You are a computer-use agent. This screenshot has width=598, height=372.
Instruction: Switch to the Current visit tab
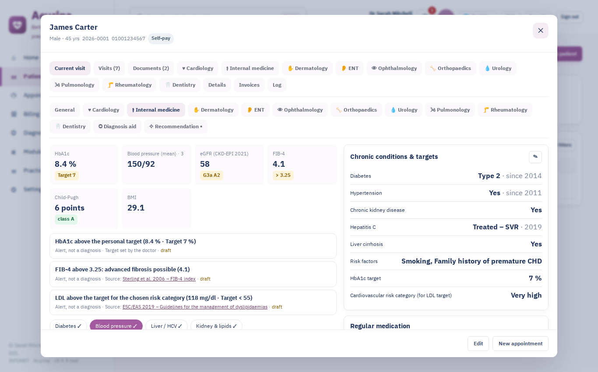point(70,68)
